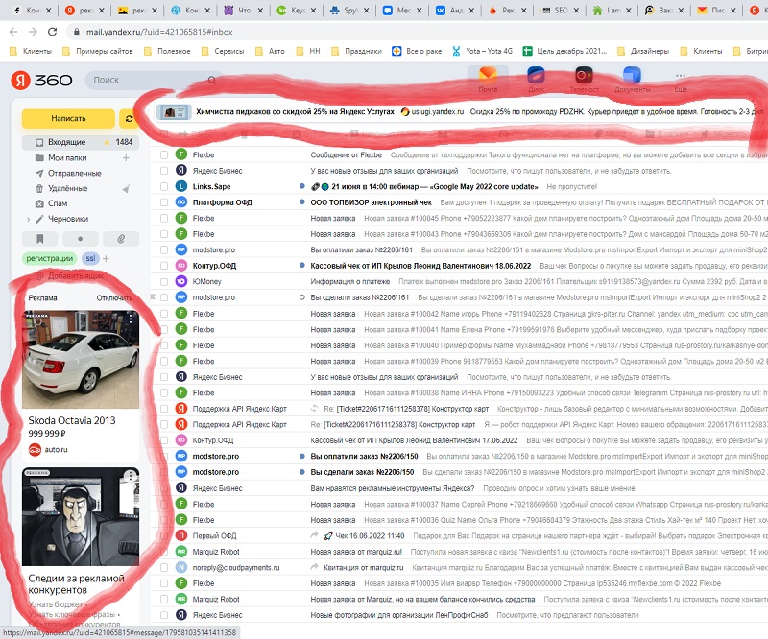Click the Первый ОФД sender avatar
The height and width of the screenshot is (639, 768).
point(181,535)
